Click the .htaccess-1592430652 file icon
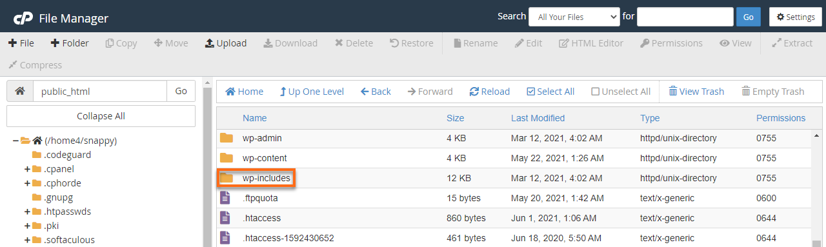This screenshot has height=247, width=826. 225,238
